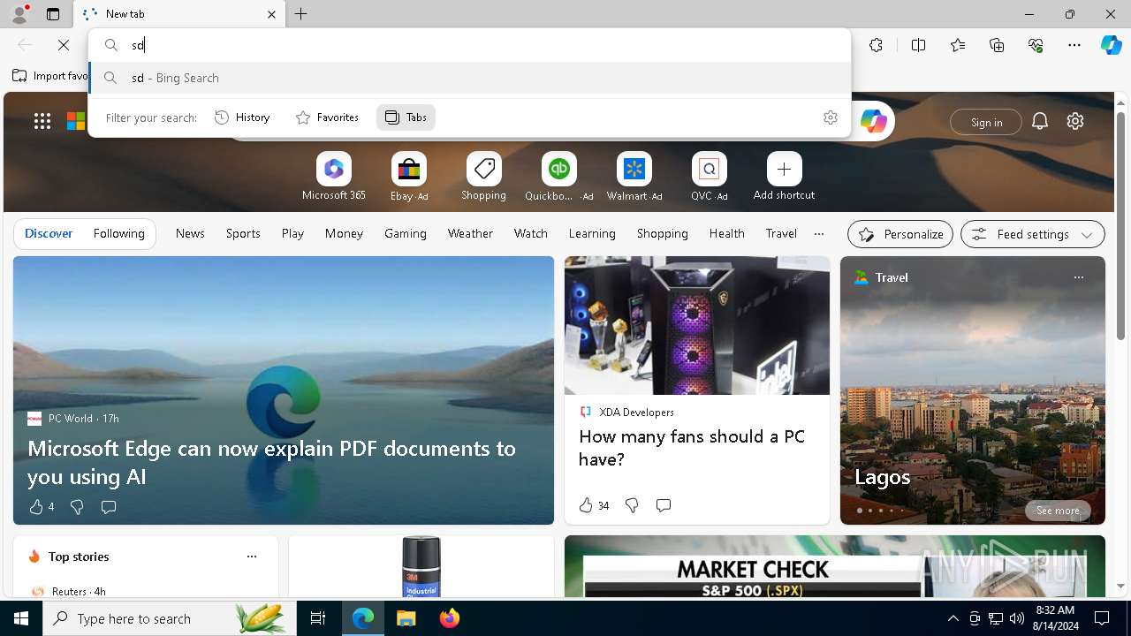Open the Gaming category

click(x=406, y=234)
